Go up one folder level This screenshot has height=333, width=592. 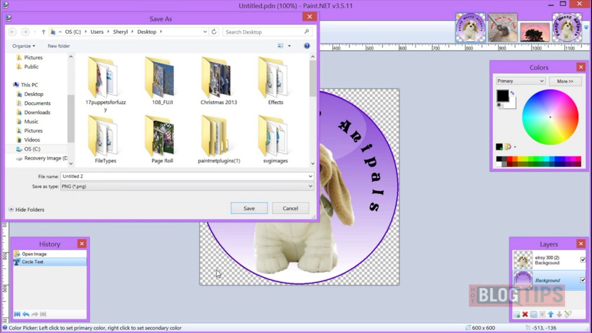43,32
